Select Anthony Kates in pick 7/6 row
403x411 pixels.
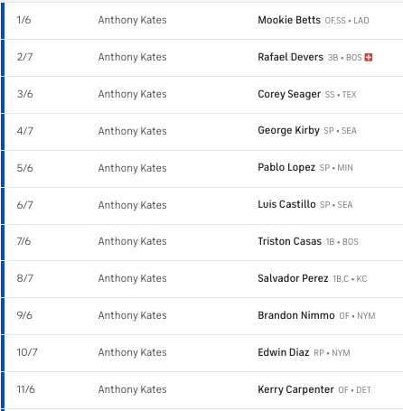[x=133, y=241]
